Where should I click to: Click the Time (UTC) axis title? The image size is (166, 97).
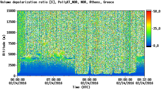(x=81, y=87)
